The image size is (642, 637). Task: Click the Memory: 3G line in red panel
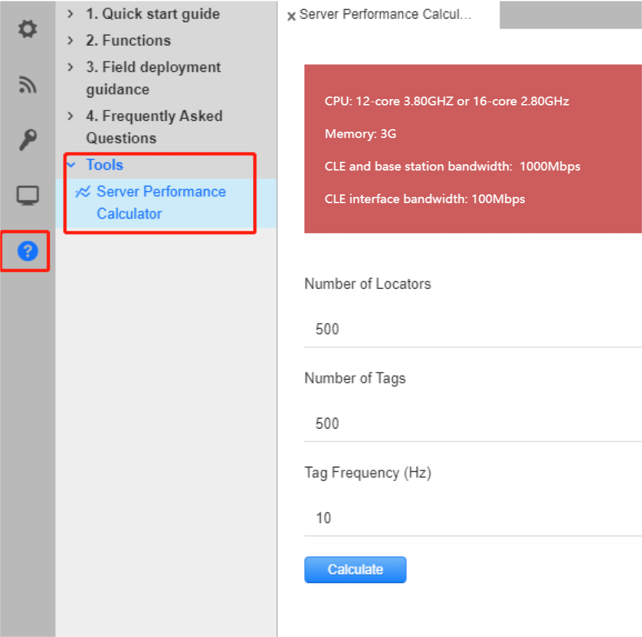click(x=360, y=134)
